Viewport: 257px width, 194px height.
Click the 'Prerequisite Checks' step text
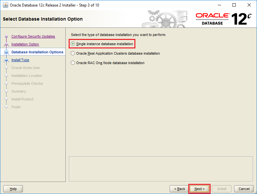point(27,83)
